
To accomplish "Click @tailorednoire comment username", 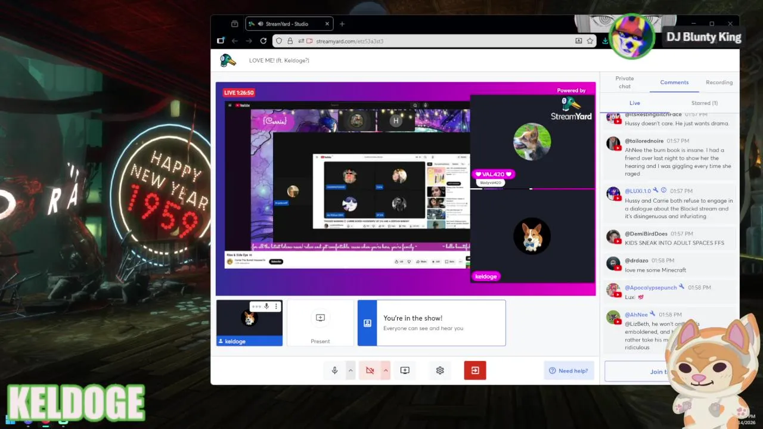I will [x=644, y=141].
